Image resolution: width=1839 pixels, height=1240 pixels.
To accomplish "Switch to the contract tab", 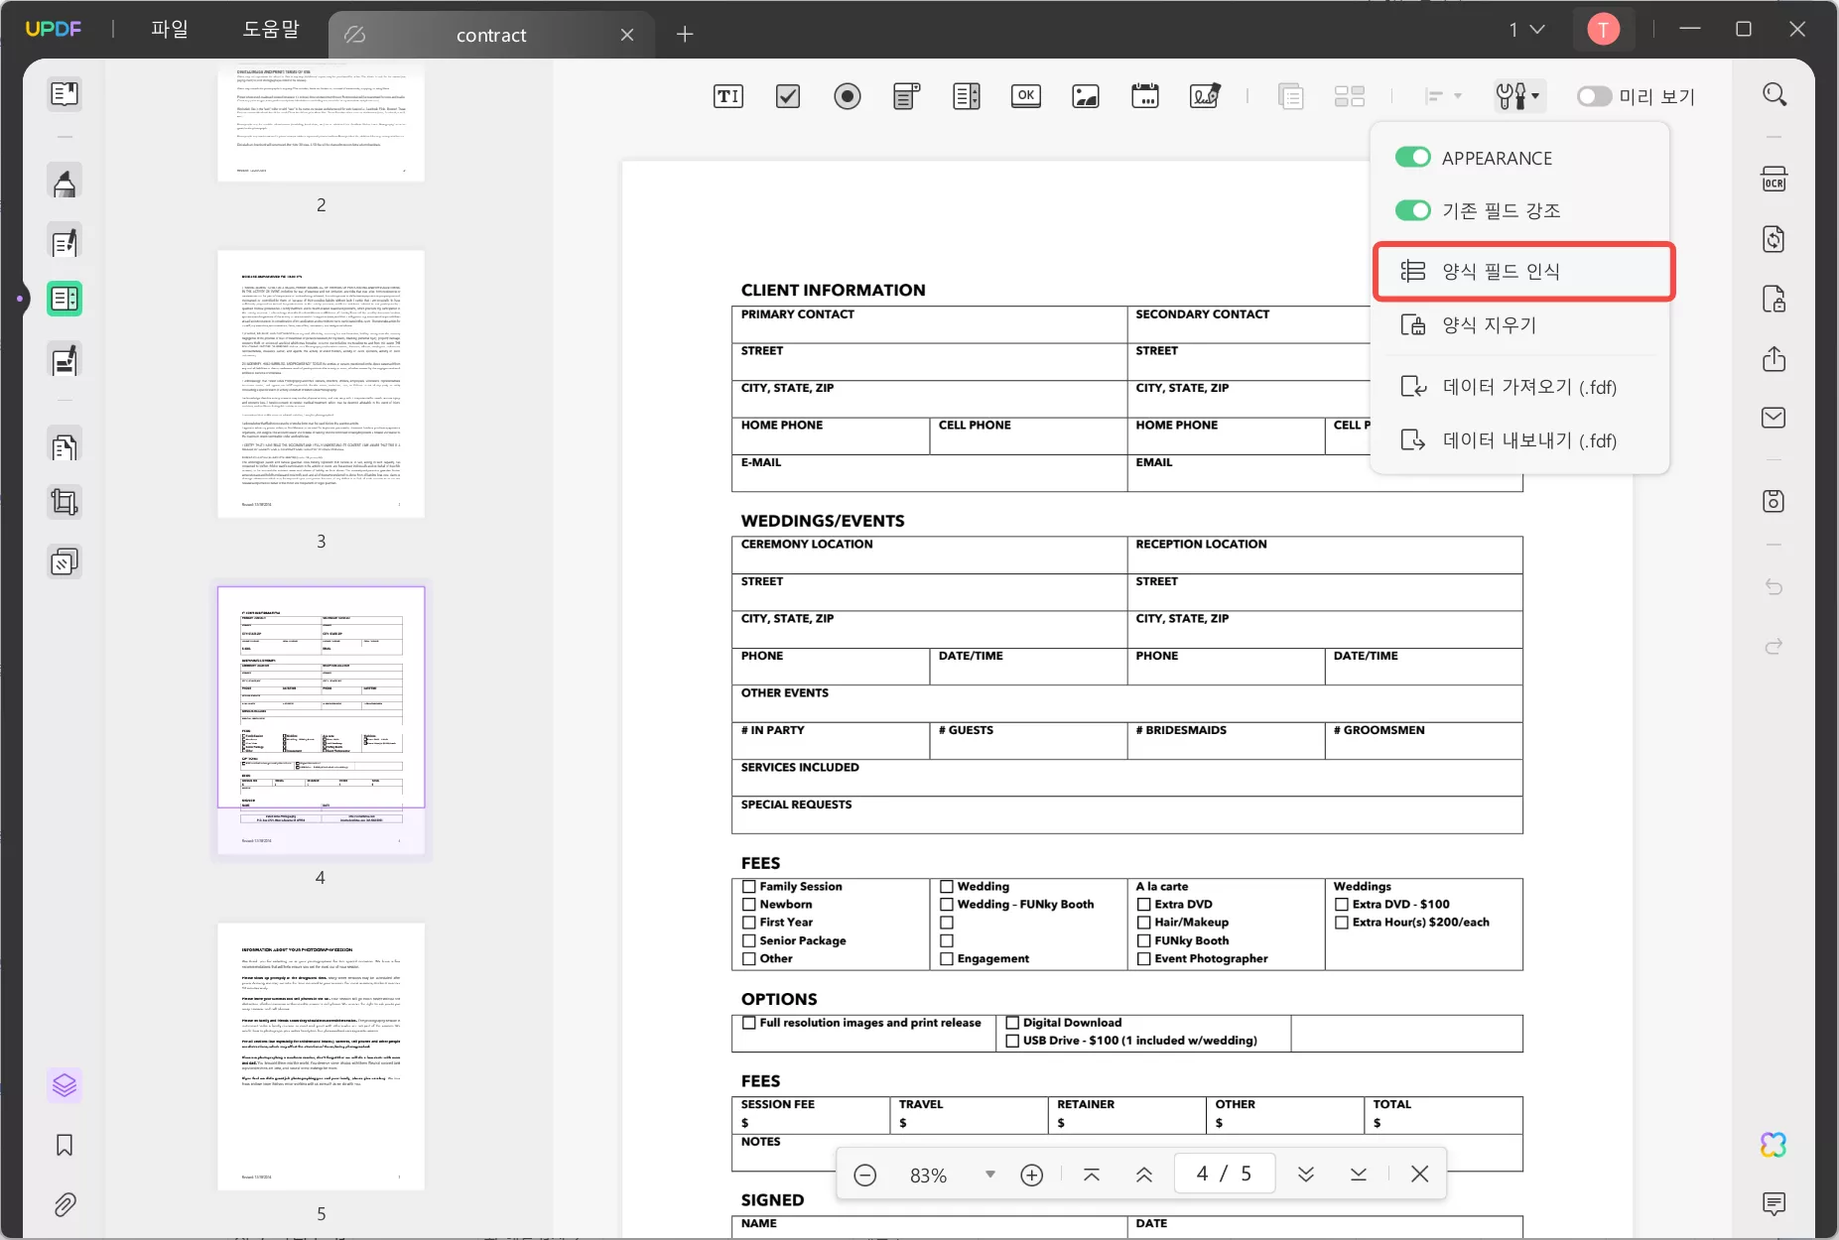I will (x=491, y=35).
